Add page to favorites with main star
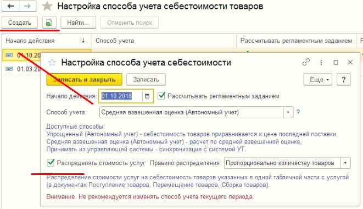Screen dimensions: 363x209 [x=47, y=6]
